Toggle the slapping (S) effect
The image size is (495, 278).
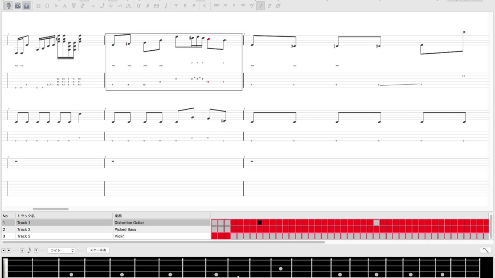[x=185, y=6]
